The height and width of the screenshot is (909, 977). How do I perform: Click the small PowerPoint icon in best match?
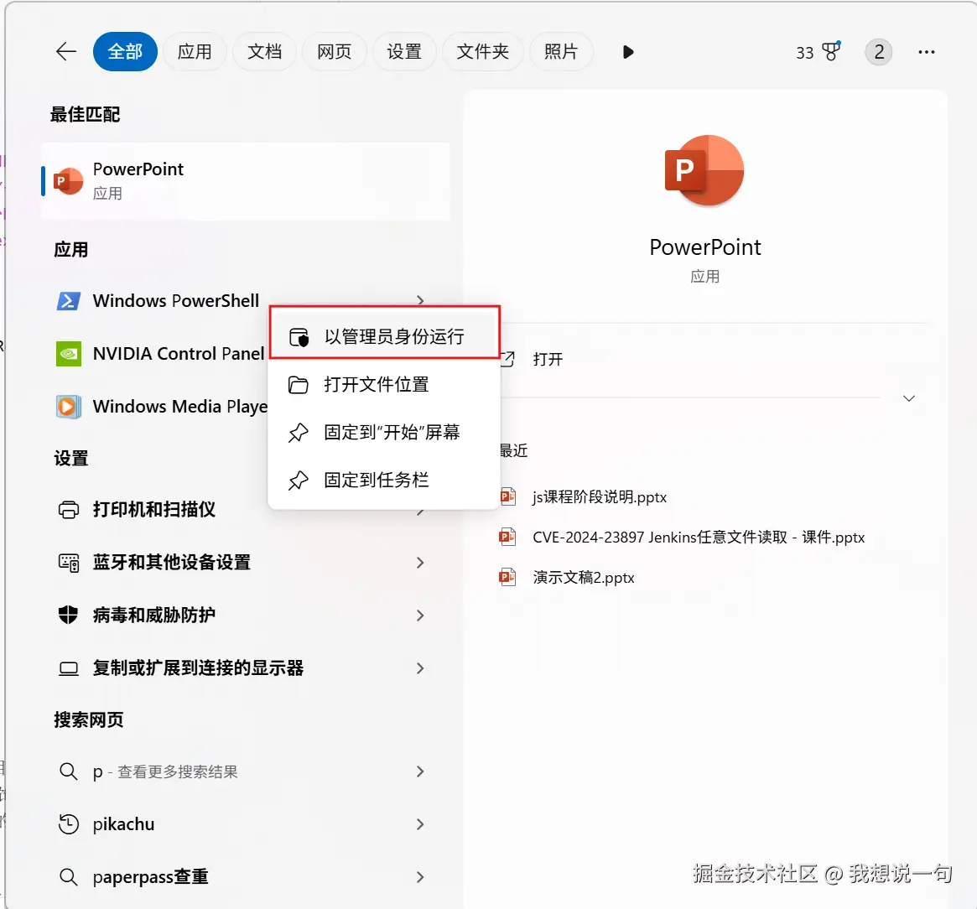point(68,181)
